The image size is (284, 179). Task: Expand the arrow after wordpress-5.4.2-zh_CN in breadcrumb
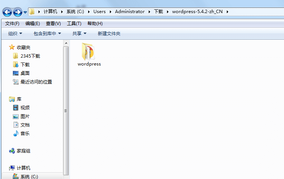227,12
